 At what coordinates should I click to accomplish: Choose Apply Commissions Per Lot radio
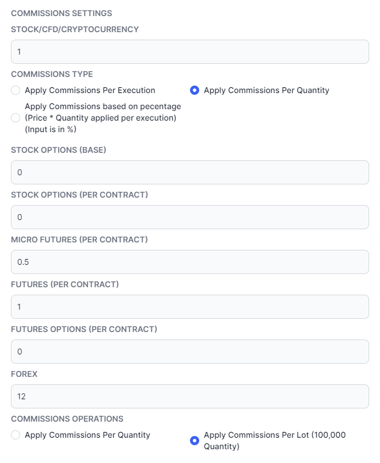(195, 441)
